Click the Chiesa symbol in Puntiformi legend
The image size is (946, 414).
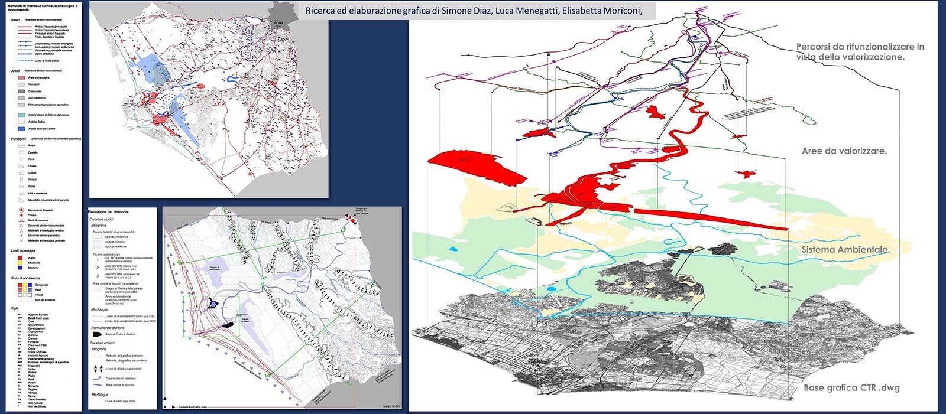point(20,172)
